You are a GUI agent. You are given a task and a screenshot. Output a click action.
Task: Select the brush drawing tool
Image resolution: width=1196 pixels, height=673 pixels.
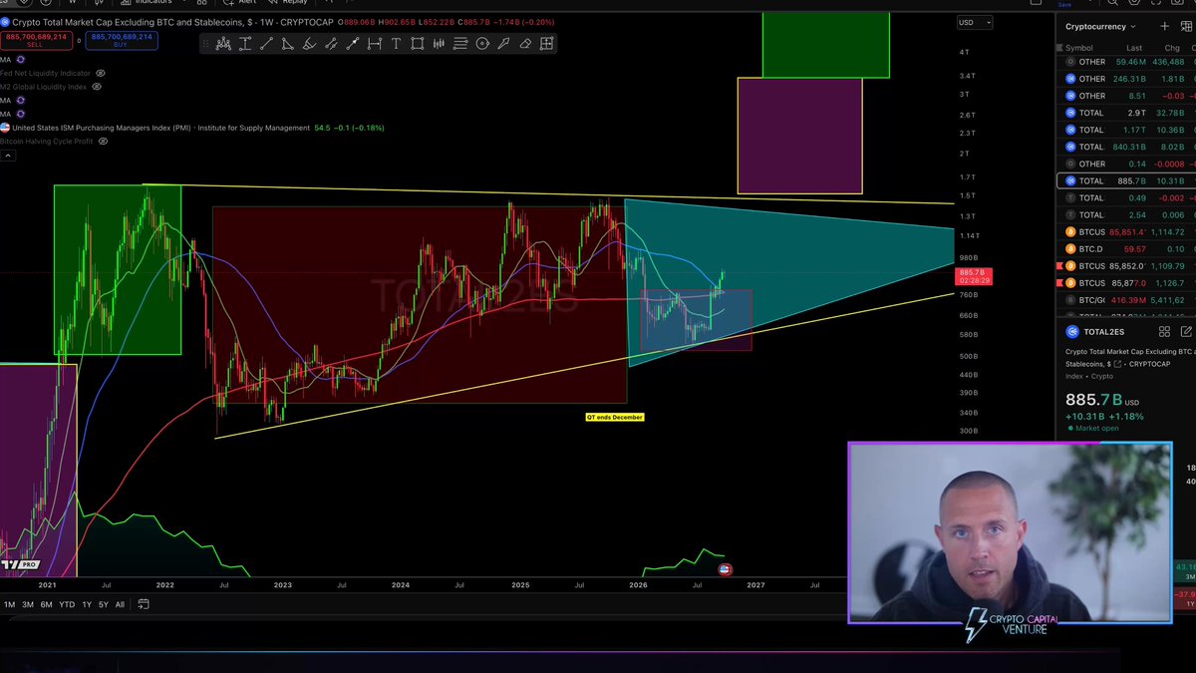coord(309,43)
